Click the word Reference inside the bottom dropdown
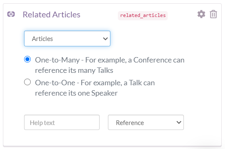 (130, 123)
